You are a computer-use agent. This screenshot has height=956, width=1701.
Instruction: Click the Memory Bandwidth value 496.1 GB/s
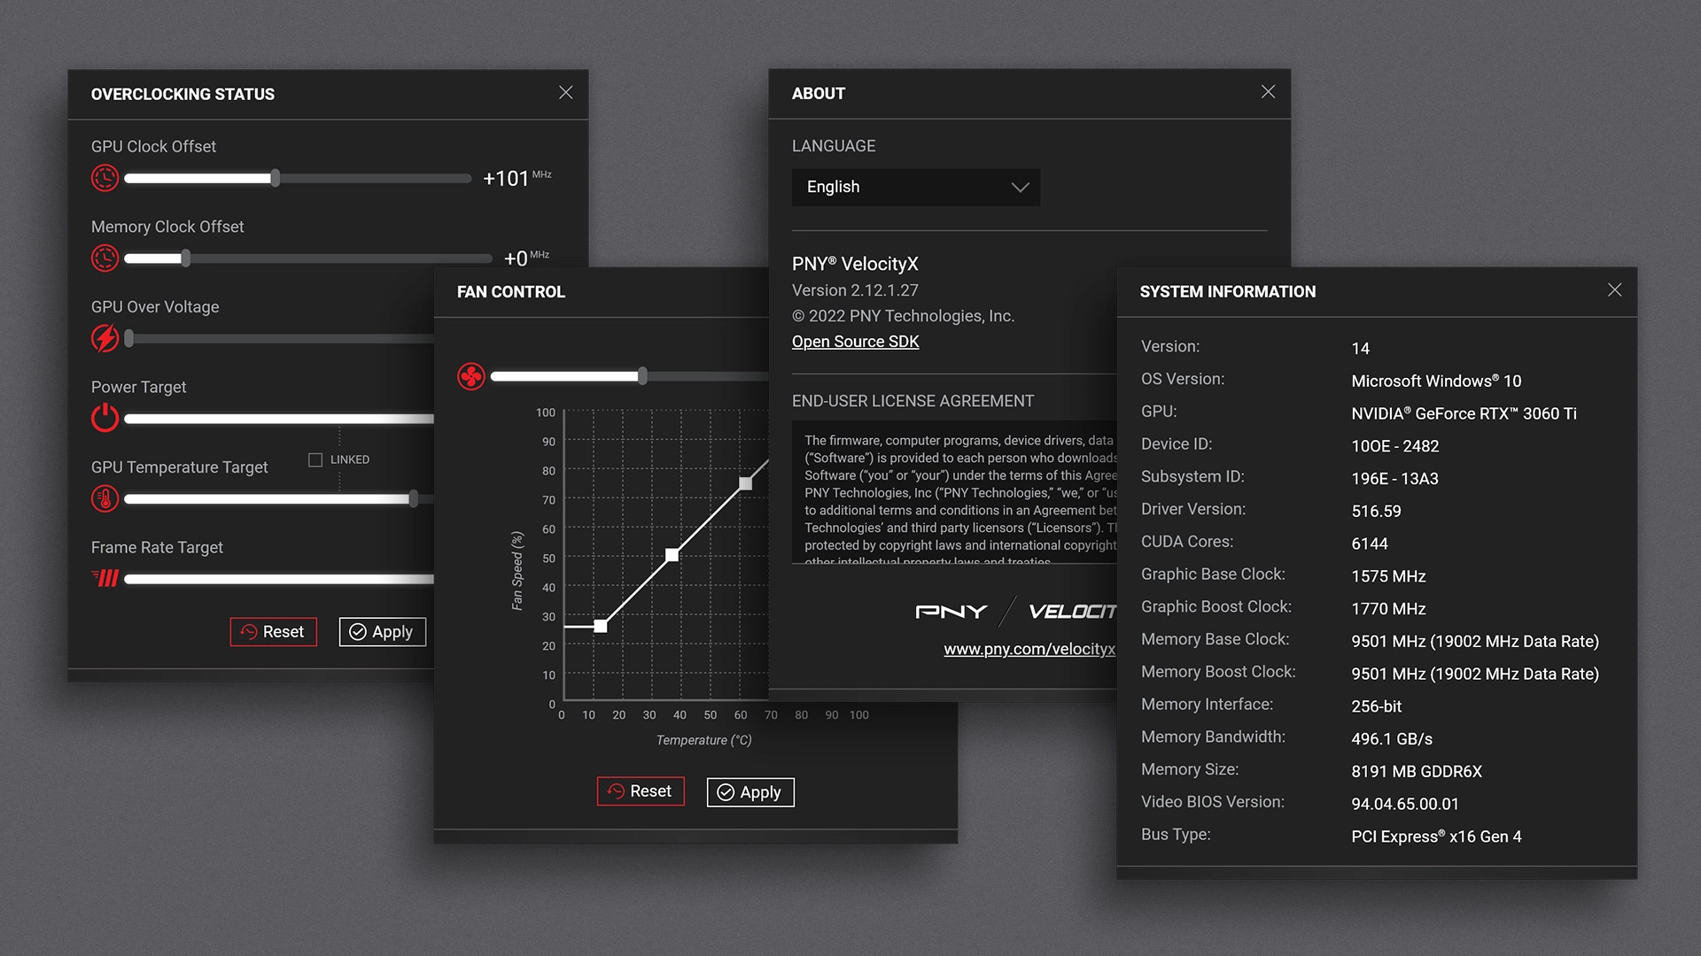point(1392,739)
